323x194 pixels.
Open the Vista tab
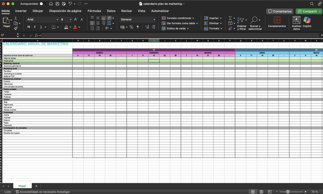141,11
